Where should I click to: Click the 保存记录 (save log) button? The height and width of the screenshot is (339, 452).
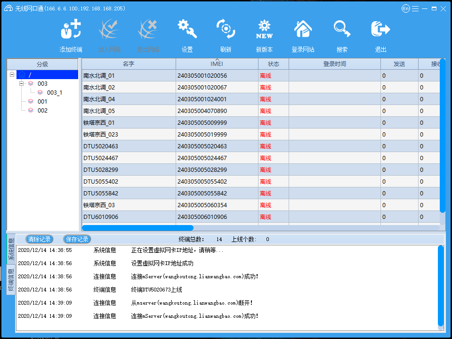click(77, 239)
